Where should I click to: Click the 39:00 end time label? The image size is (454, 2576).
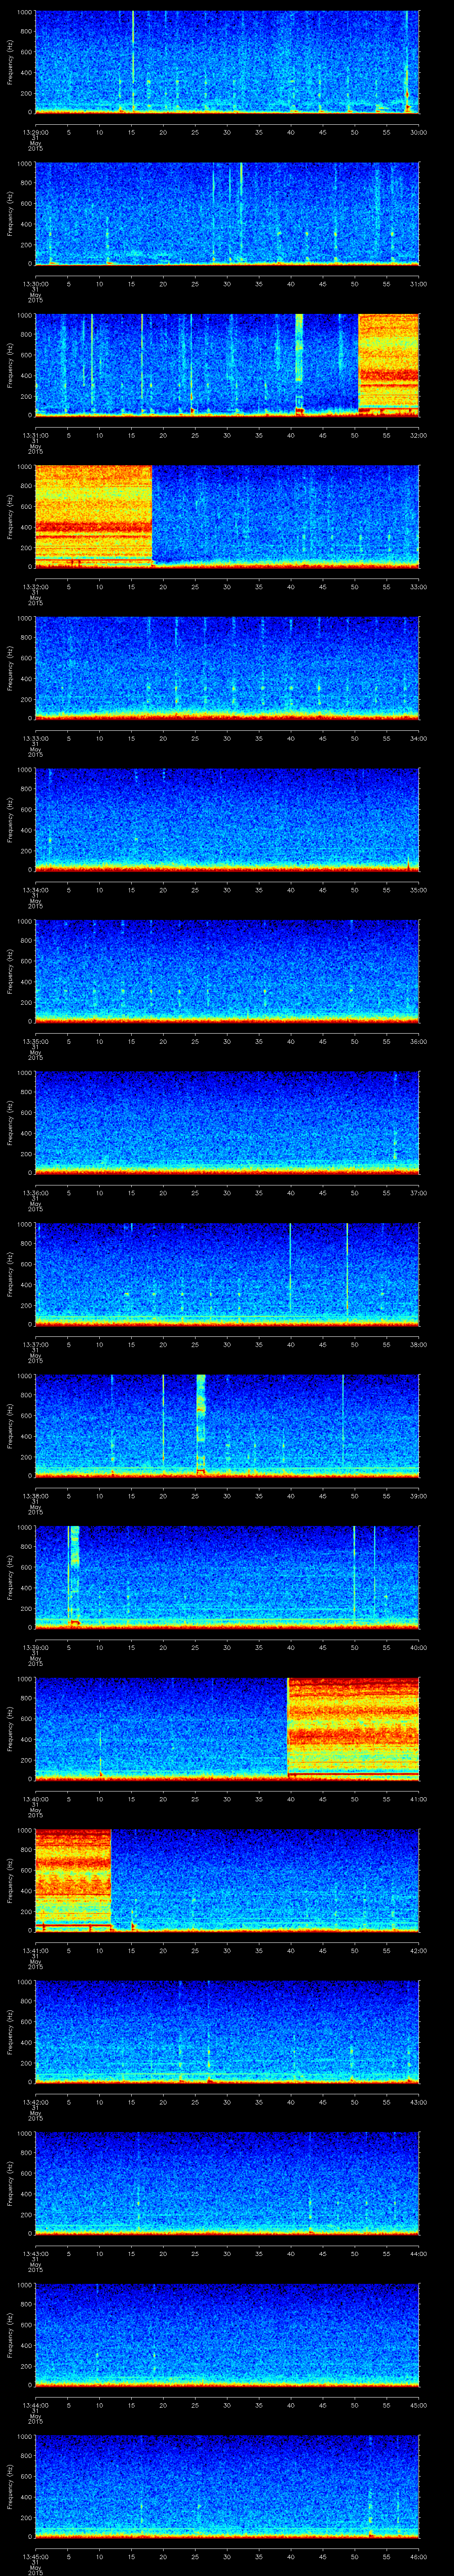pos(418,1496)
